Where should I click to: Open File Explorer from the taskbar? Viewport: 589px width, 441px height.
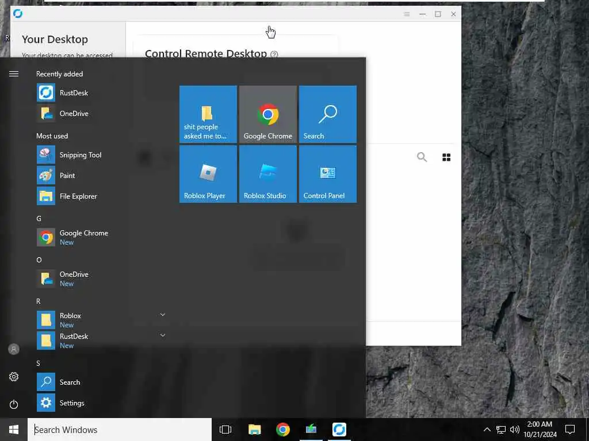tap(254, 430)
